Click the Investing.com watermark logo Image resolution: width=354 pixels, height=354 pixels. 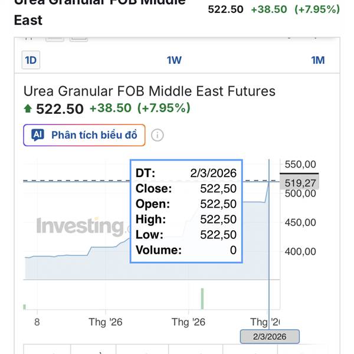(80, 226)
